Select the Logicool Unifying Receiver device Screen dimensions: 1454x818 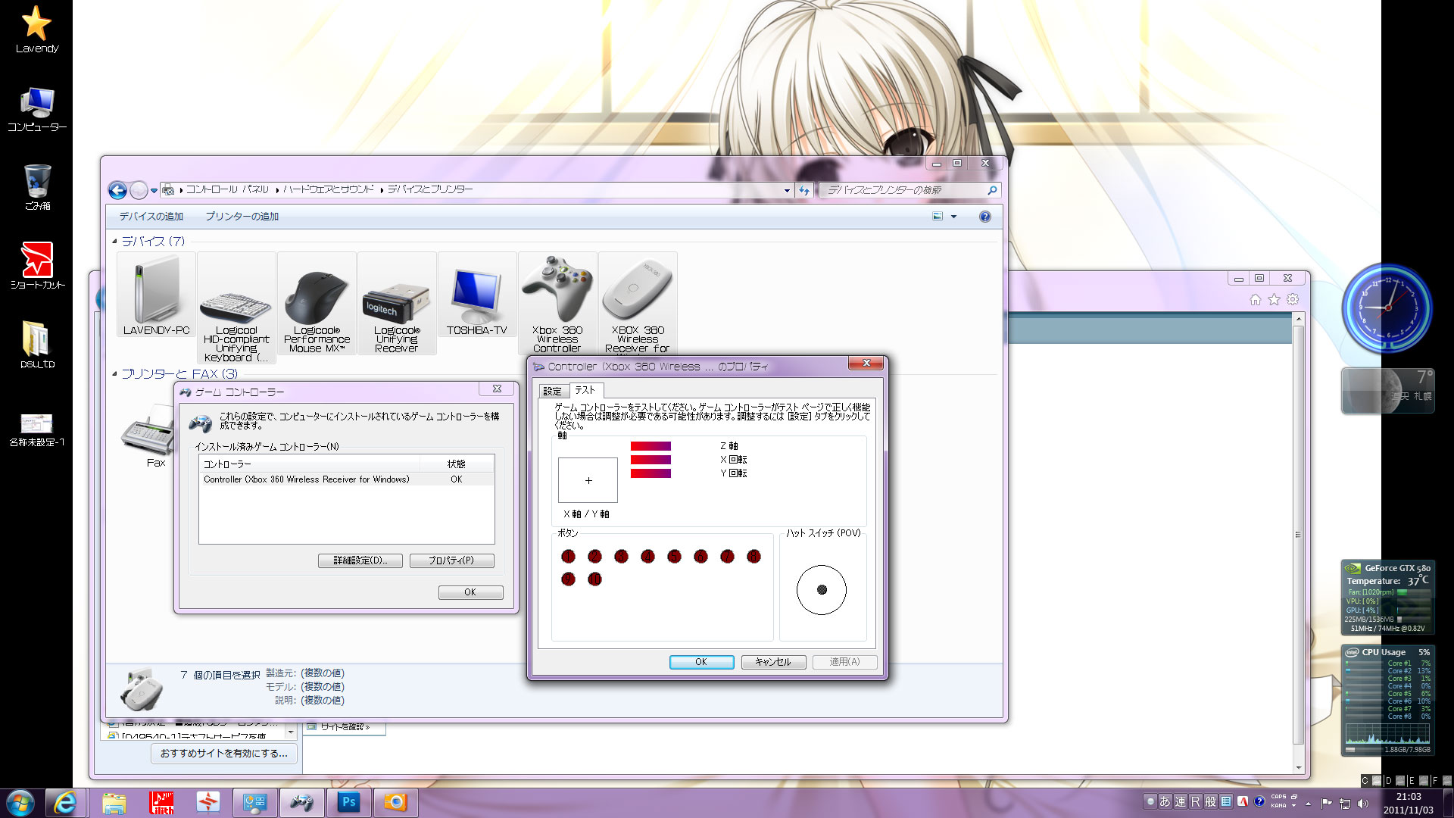coord(397,303)
